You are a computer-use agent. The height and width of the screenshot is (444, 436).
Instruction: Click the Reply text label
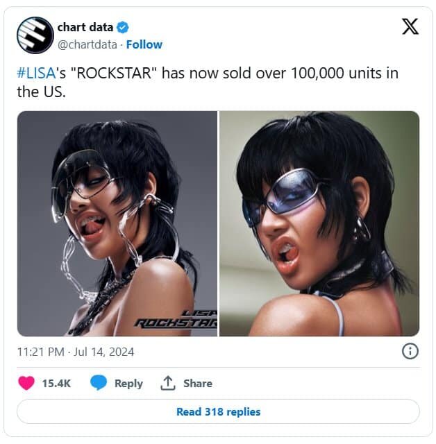tap(128, 384)
